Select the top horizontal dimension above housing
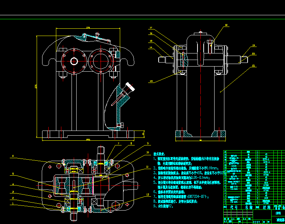This screenshot has width=285, height=224. [x=88, y=28]
